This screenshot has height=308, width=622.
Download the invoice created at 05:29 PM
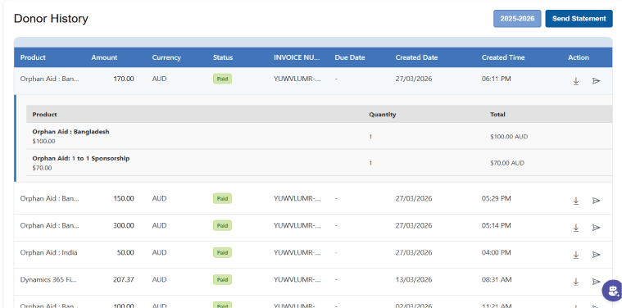coord(576,201)
